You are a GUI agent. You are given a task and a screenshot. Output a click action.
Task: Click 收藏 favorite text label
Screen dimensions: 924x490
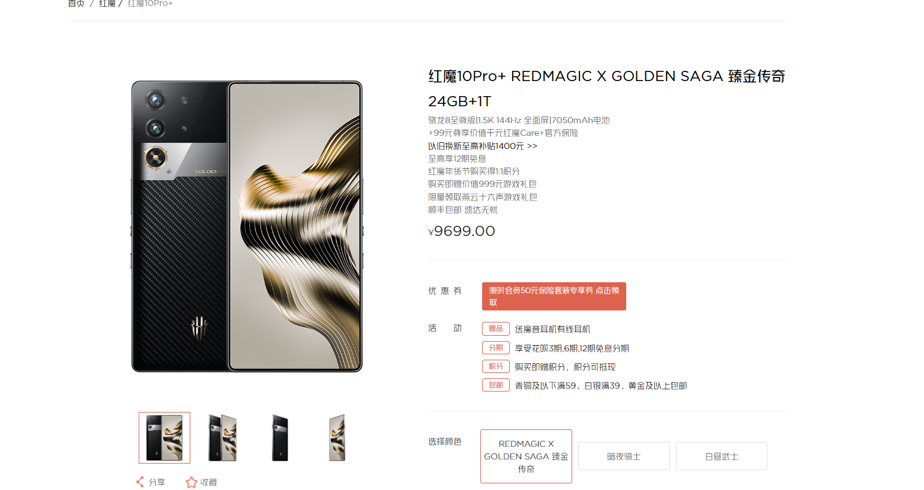point(209,482)
